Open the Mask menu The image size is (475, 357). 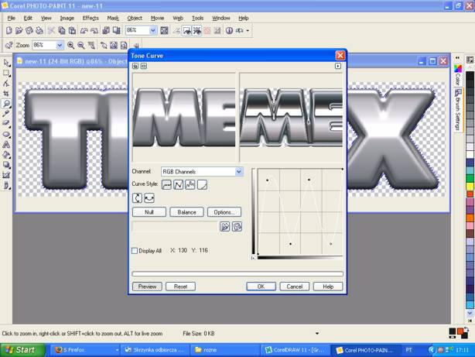coord(113,17)
